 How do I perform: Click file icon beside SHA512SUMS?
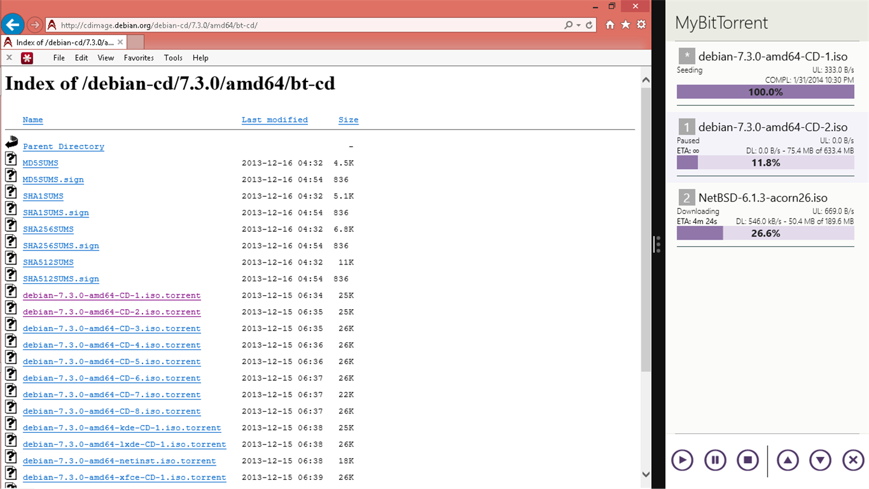point(11,258)
